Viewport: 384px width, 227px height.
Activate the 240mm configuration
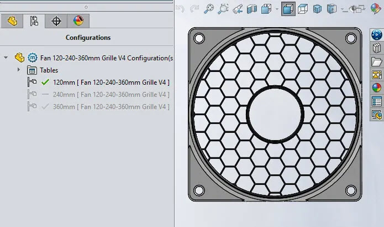pyautogui.click(x=111, y=94)
